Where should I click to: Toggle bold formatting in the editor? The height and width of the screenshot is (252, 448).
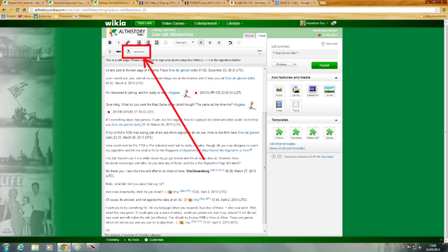(110, 43)
